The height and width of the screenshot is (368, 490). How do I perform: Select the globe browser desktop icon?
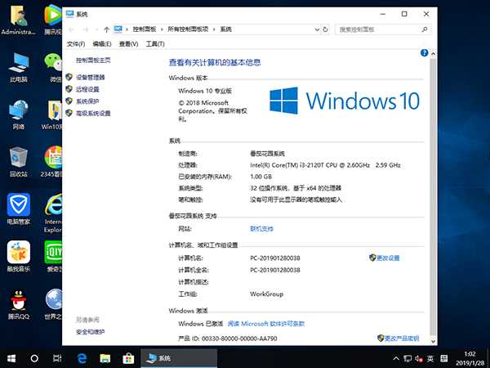(x=53, y=305)
